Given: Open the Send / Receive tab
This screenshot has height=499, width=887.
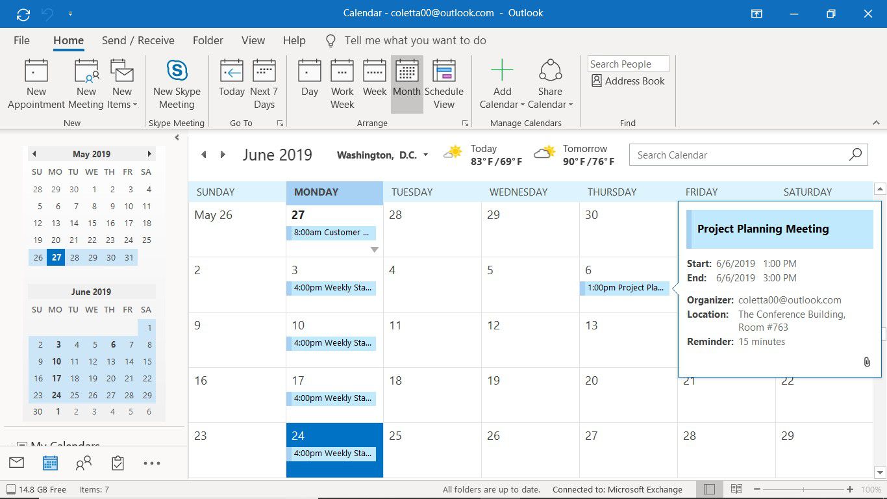Looking at the screenshot, I should pos(138,40).
